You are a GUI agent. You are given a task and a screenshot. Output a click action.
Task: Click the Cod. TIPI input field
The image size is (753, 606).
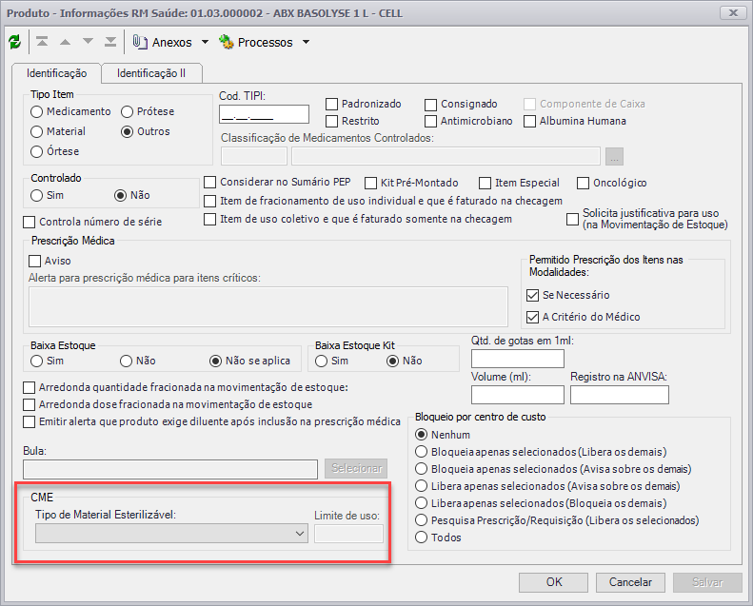point(264,114)
